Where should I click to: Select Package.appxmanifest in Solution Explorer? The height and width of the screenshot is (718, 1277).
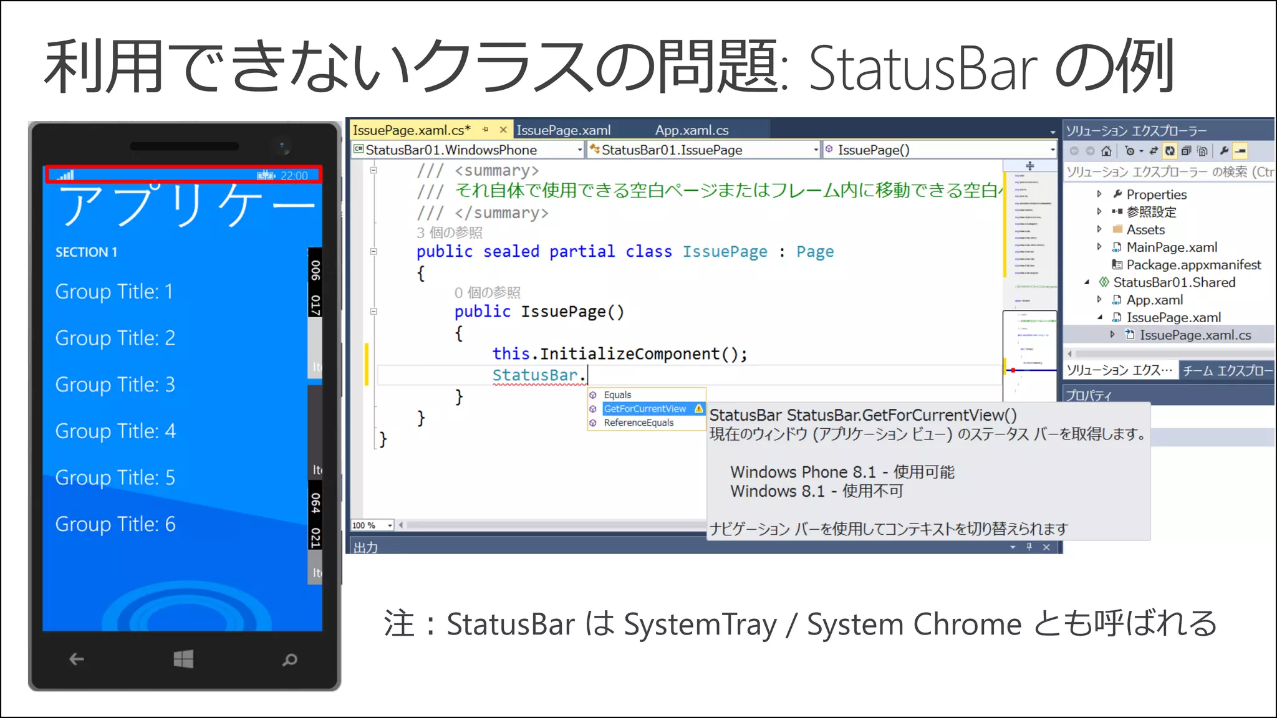pos(1193,265)
